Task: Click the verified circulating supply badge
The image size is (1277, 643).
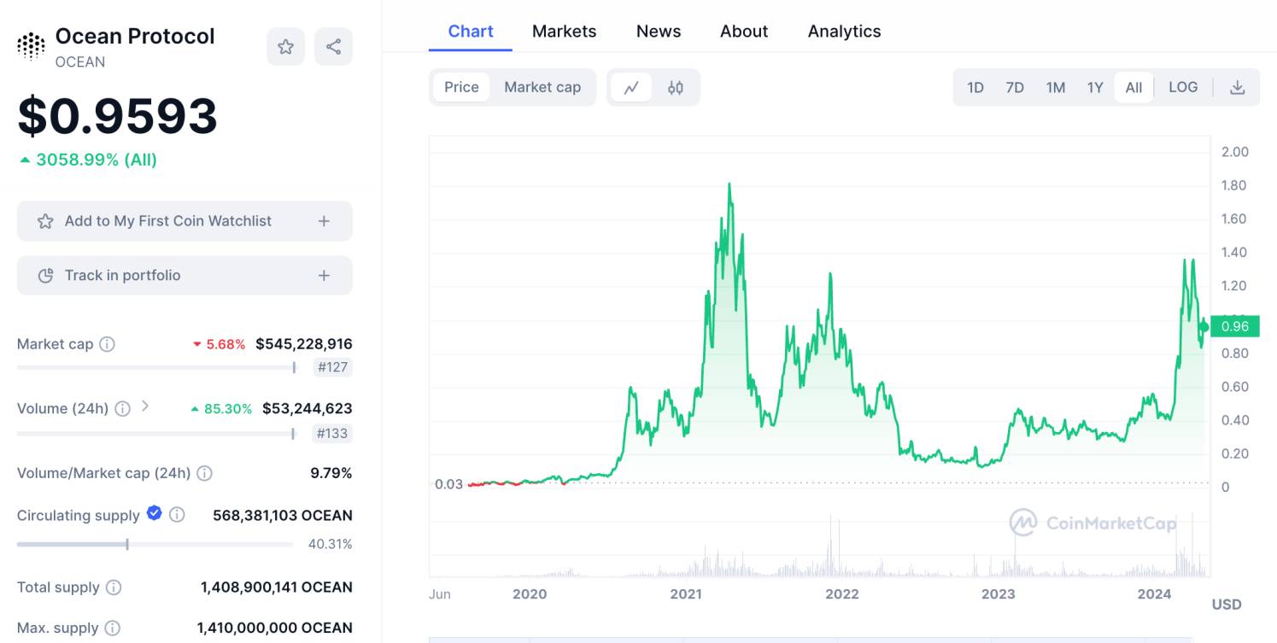Action: (154, 513)
